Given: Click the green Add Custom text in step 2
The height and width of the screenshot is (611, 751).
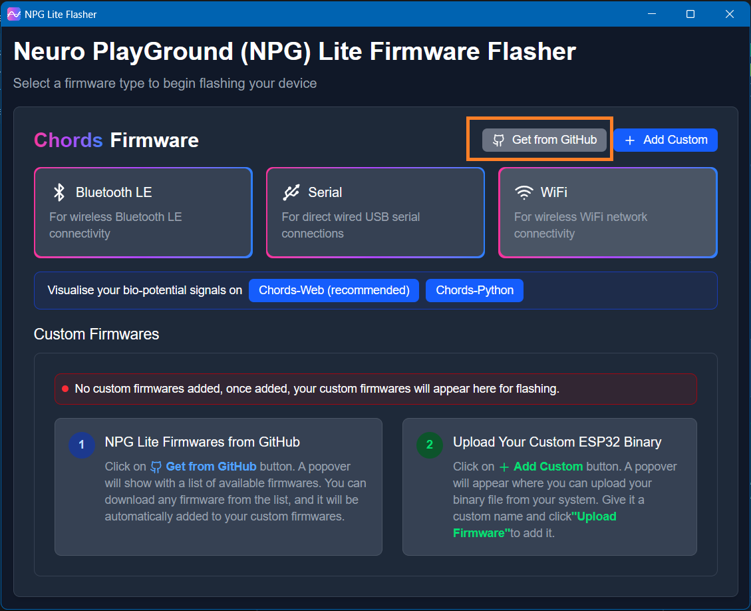Looking at the screenshot, I should click(x=547, y=467).
